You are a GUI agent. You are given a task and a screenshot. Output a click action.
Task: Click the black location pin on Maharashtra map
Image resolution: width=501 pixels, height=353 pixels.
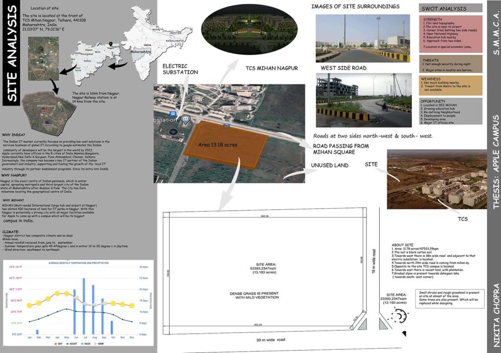[111, 44]
